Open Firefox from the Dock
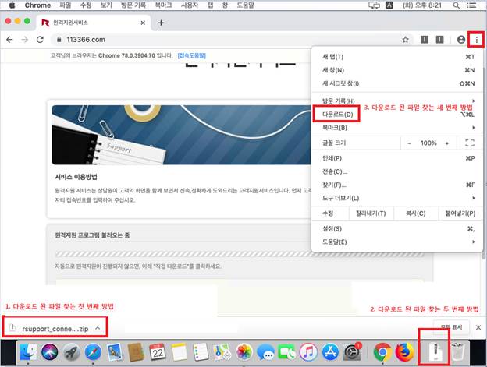The height and width of the screenshot is (367, 487). point(404,352)
